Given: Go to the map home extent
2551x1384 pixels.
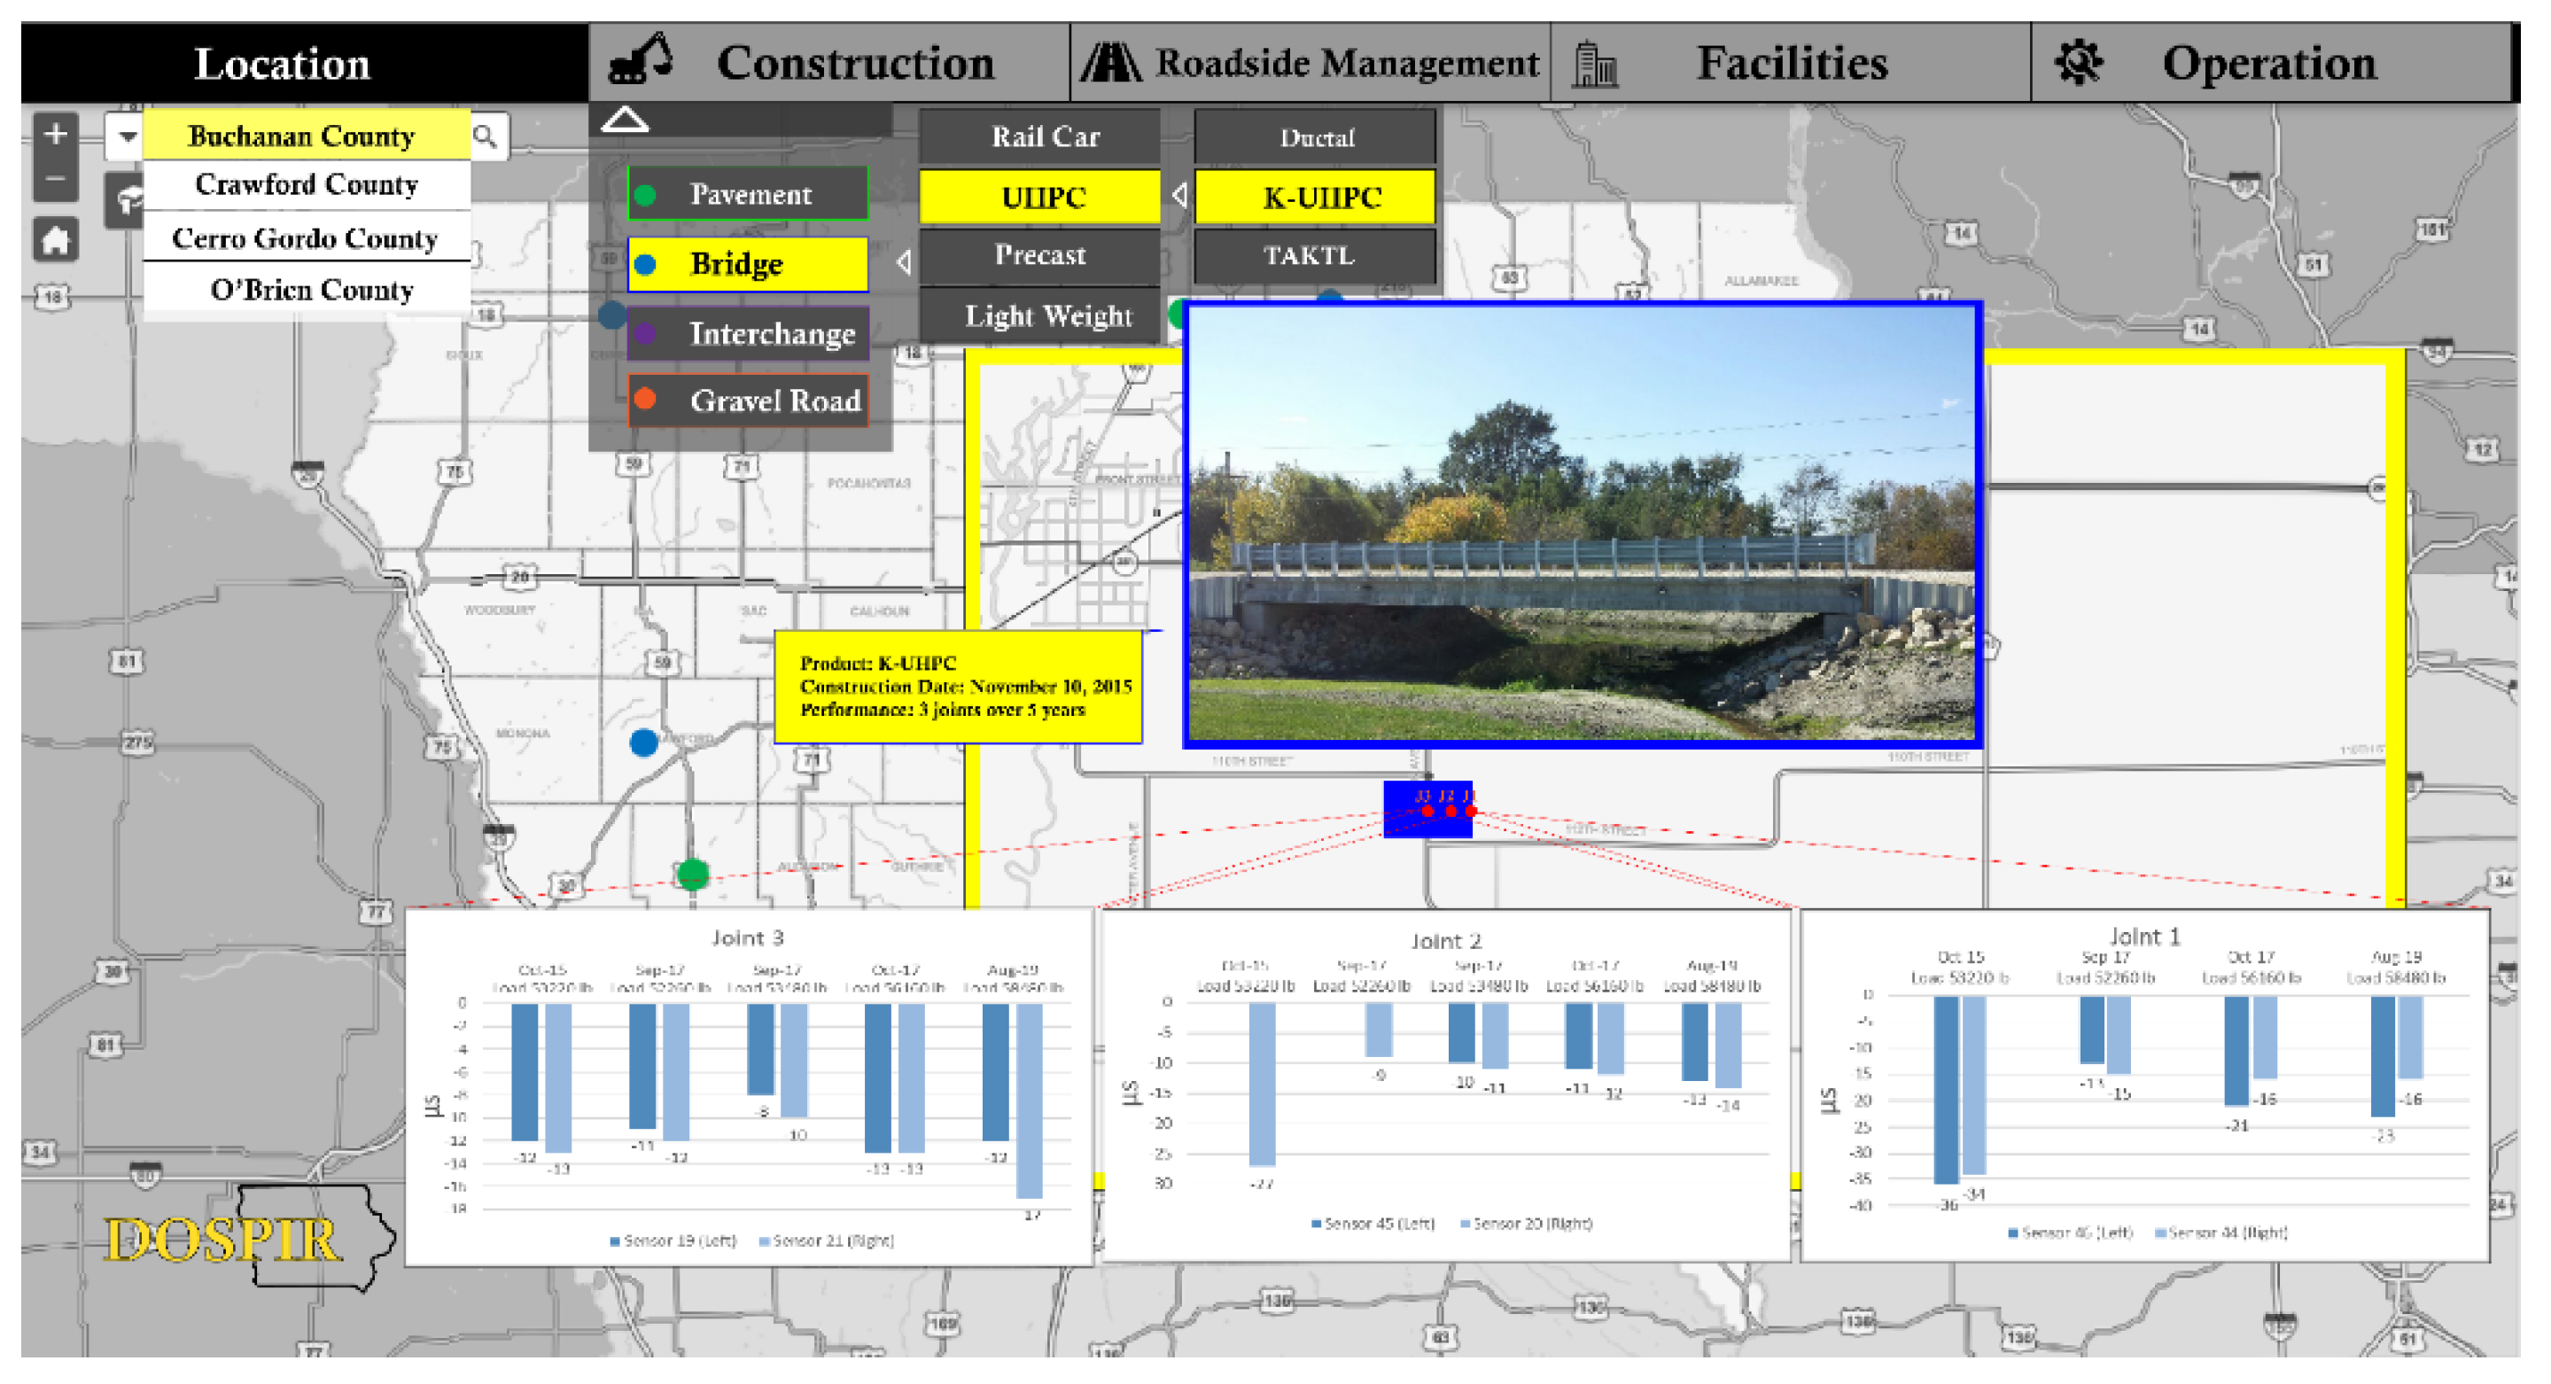Looking at the screenshot, I should [56, 239].
